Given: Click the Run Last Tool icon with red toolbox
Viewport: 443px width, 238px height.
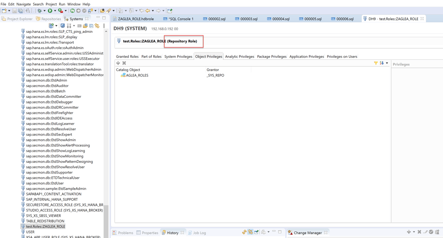Looking at the screenshot, I should [60, 11].
